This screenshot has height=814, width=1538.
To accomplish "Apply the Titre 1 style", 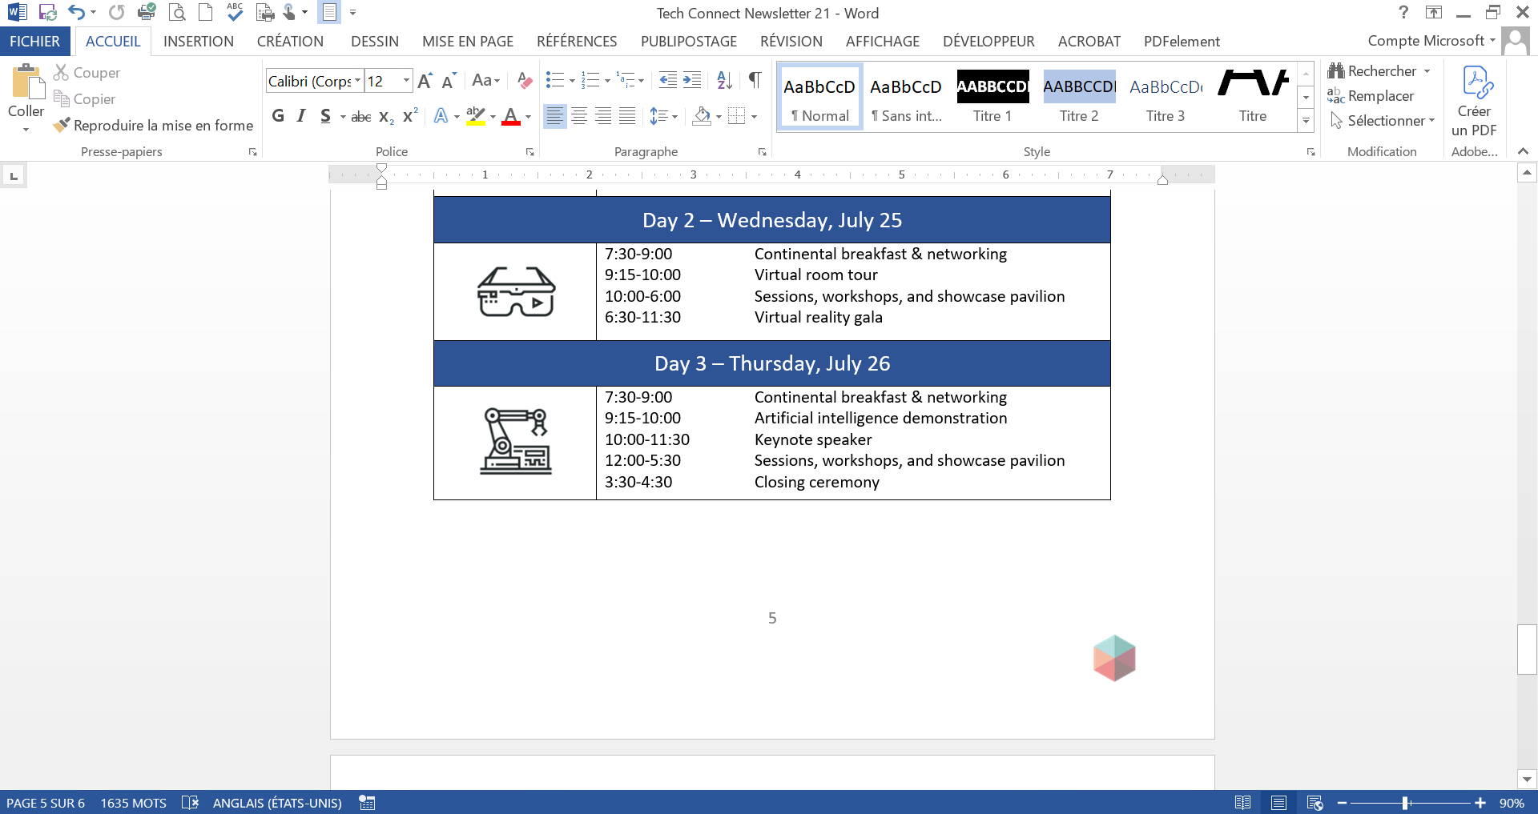I will pos(992,98).
